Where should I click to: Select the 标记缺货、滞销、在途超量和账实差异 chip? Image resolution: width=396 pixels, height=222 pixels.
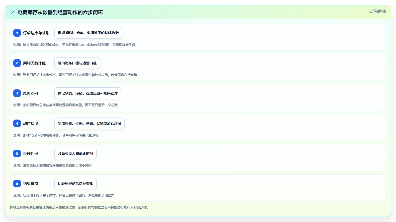[88, 93]
